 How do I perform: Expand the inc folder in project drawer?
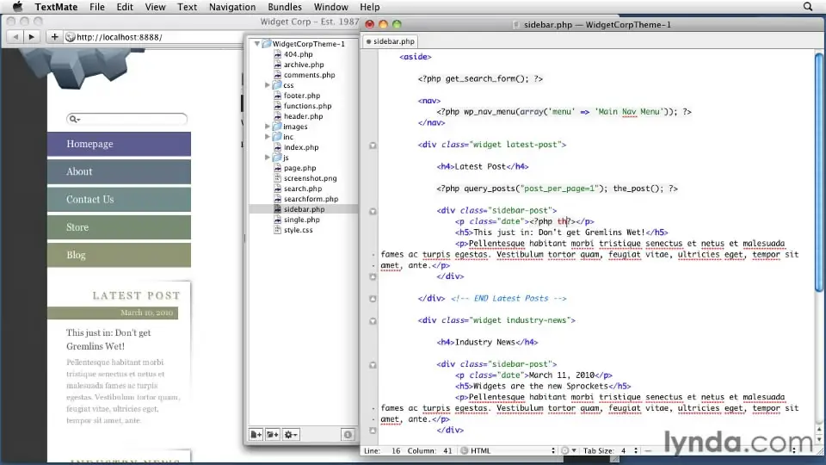click(267, 137)
